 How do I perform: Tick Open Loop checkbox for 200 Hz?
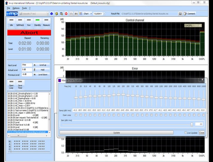[x=123, y=115]
